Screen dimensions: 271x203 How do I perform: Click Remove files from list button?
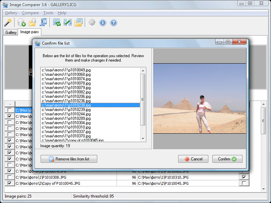69,159
